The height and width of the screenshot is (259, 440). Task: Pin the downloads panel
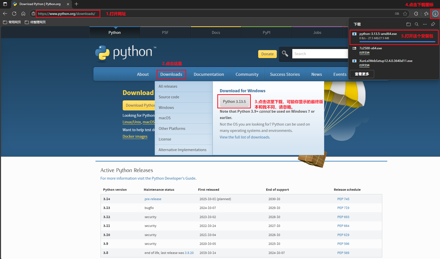[x=433, y=24]
